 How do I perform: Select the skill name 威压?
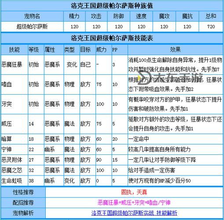coord(7,124)
